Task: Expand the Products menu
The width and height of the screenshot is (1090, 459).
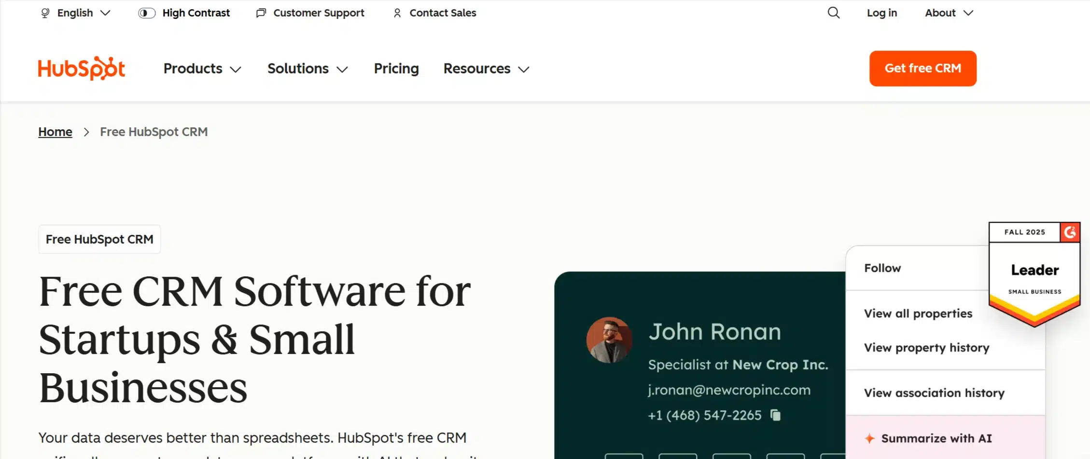Action: pyautogui.click(x=202, y=68)
